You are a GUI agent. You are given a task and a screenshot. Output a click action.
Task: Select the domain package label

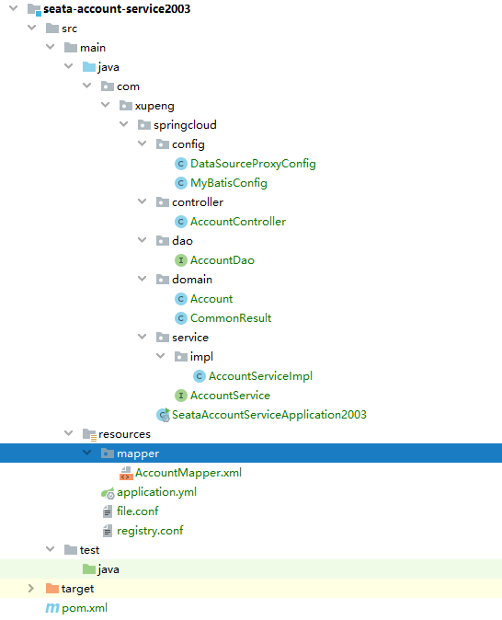192,280
